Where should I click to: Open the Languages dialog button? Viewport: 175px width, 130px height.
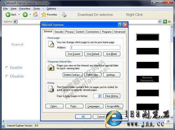tap(94, 106)
